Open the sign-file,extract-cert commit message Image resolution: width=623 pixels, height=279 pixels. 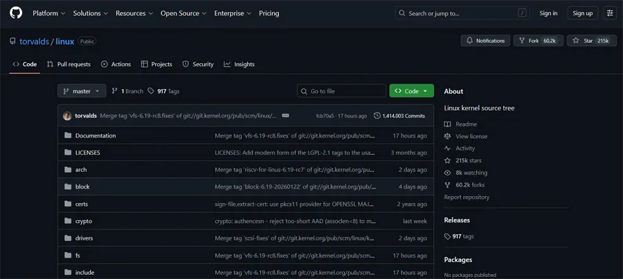click(294, 204)
